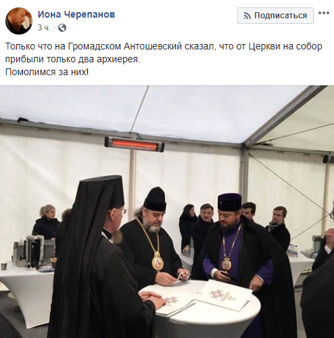Click the Подписаться follow button

275,16
